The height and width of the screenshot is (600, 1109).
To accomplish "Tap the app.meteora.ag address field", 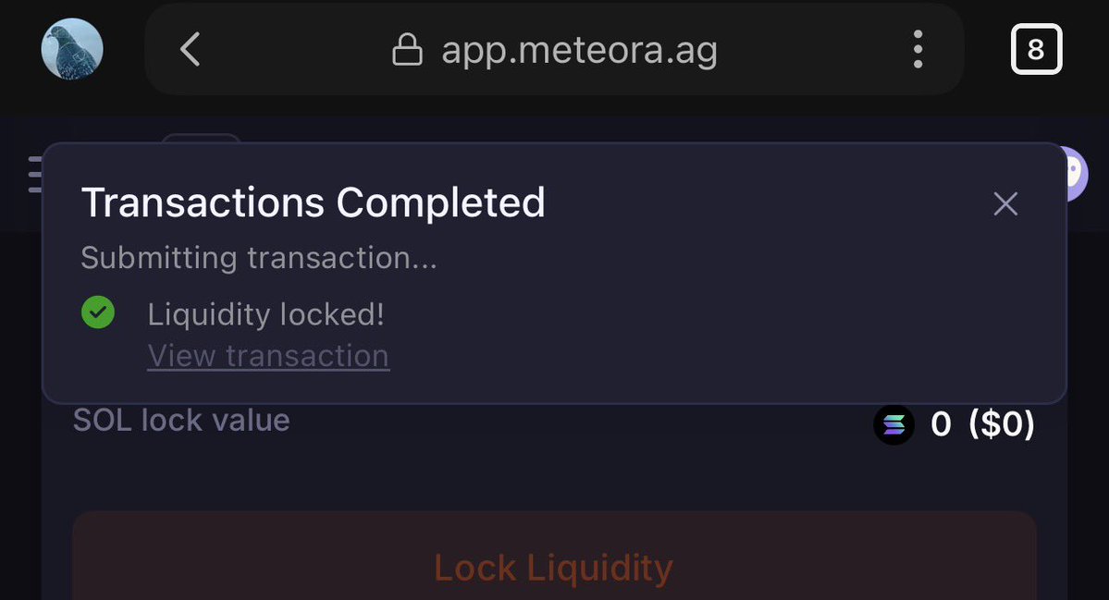I will 579,50.
